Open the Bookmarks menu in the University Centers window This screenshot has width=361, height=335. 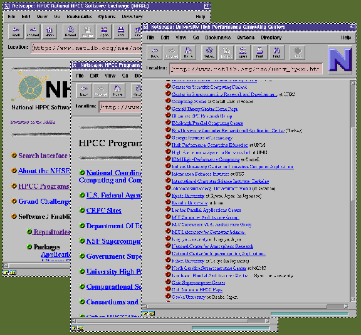tap(218, 37)
